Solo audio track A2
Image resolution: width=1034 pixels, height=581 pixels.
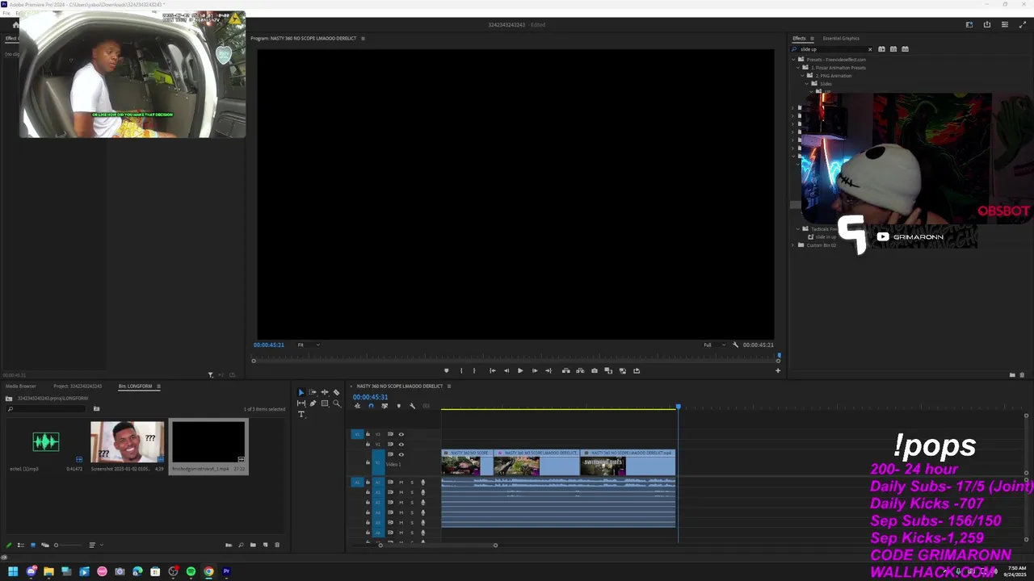[x=411, y=492]
